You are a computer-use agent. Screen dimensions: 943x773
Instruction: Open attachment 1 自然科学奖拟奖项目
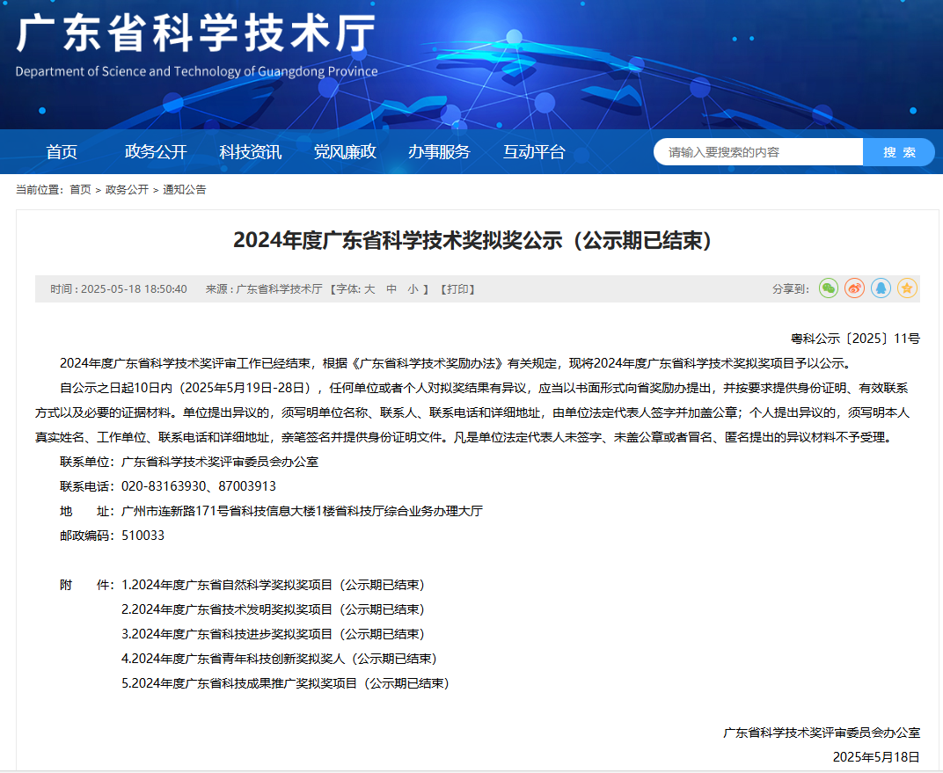point(273,585)
